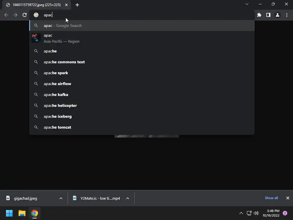Viewport: 293px width, 220px height.
Task: Open a new tab with plus button
Action: click(77, 5)
